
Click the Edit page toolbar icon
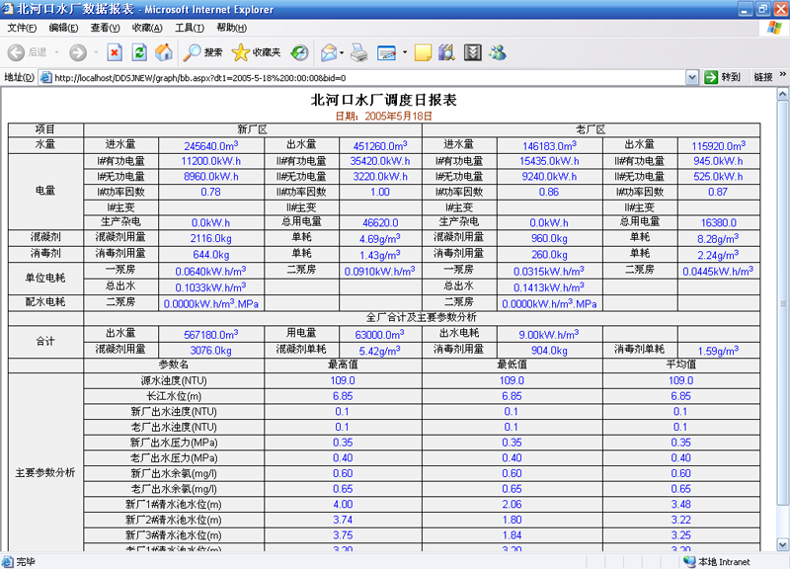point(386,52)
